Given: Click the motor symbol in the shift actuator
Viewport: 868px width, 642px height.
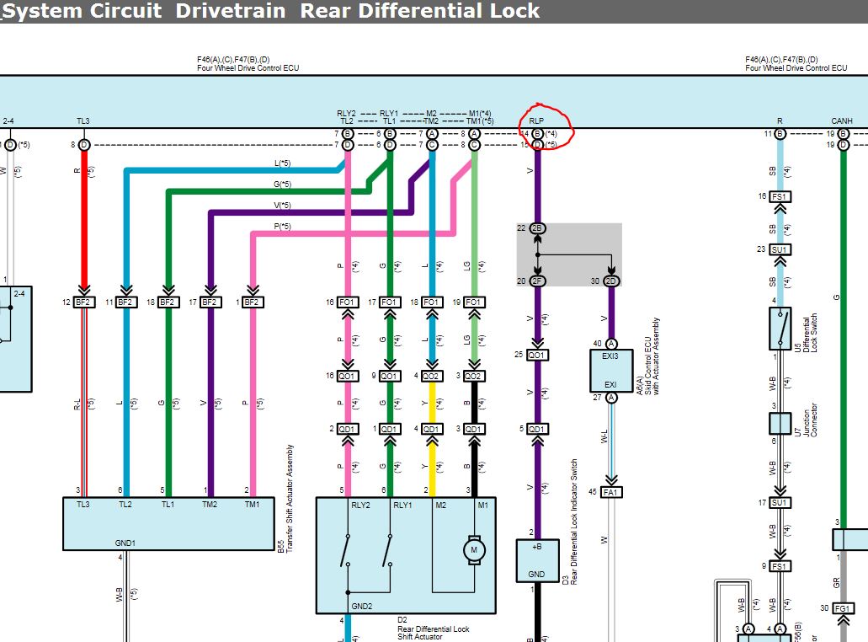Looking at the screenshot, I should point(474,550).
